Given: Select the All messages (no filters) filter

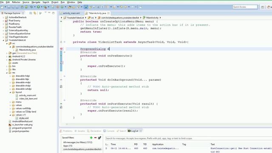Looking at the screenshot, I should (x=78, y=142).
